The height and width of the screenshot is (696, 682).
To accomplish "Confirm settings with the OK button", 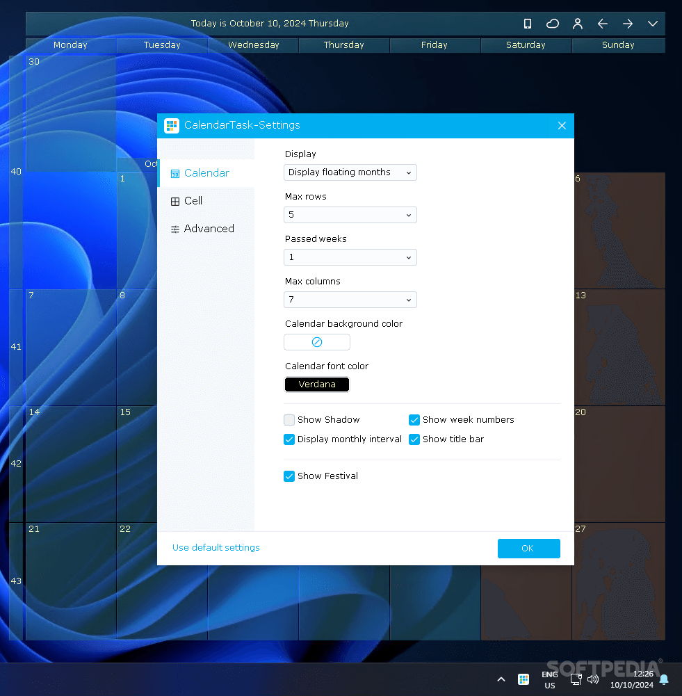I will (x=528, y=548).
